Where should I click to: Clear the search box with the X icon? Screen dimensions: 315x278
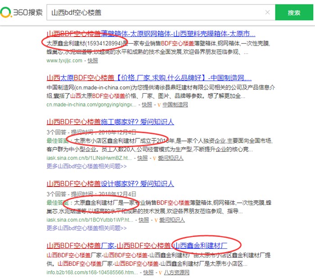pyautogui.click(x=267, y=13)
